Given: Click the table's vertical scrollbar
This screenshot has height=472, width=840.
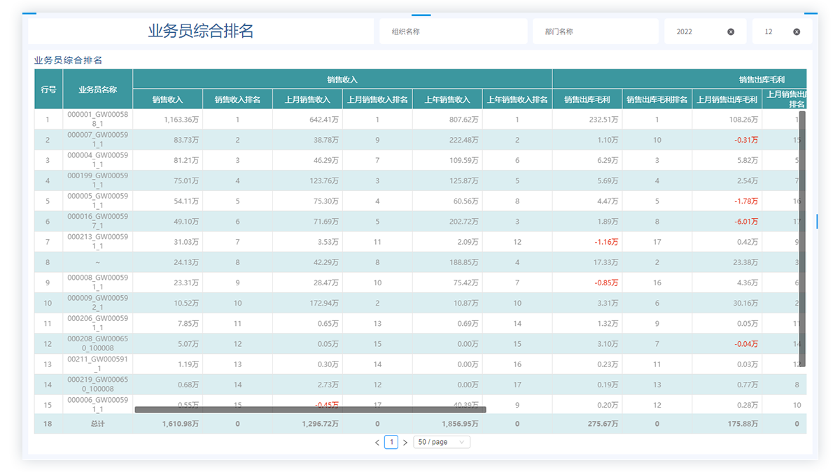Looking at the screenshot, I should [802, 238].
